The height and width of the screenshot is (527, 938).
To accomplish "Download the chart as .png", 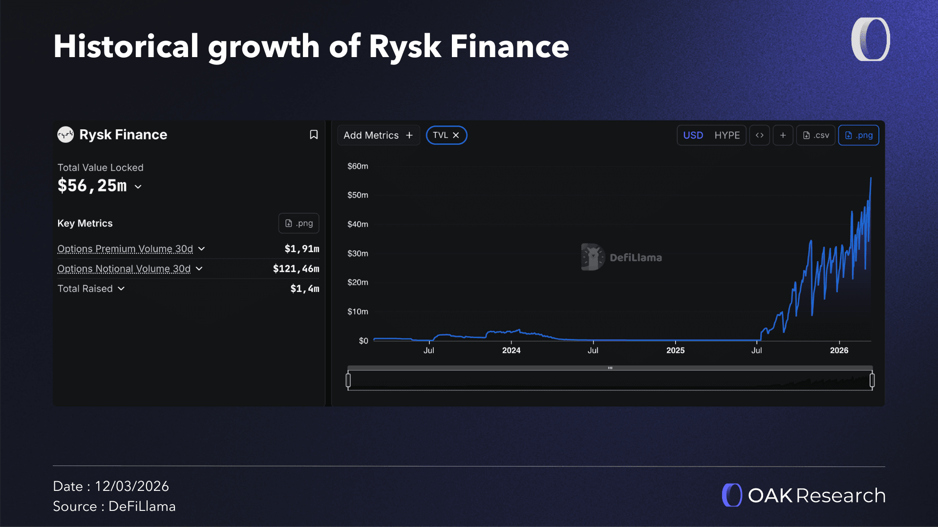I will [858, 135].
